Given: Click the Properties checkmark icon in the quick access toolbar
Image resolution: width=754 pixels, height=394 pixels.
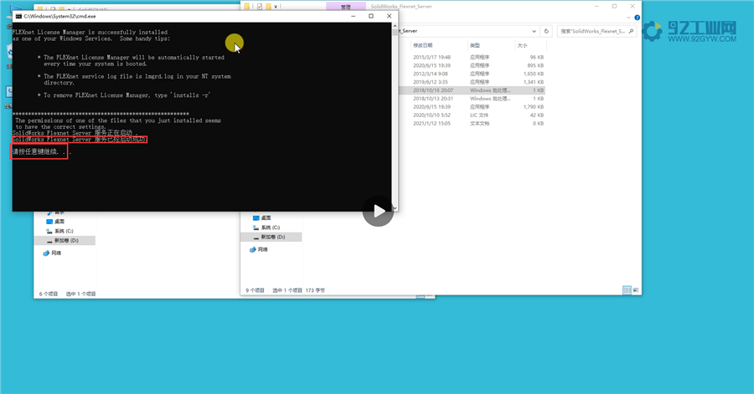Looking at the screenshot, I should (x=260, y=6).
